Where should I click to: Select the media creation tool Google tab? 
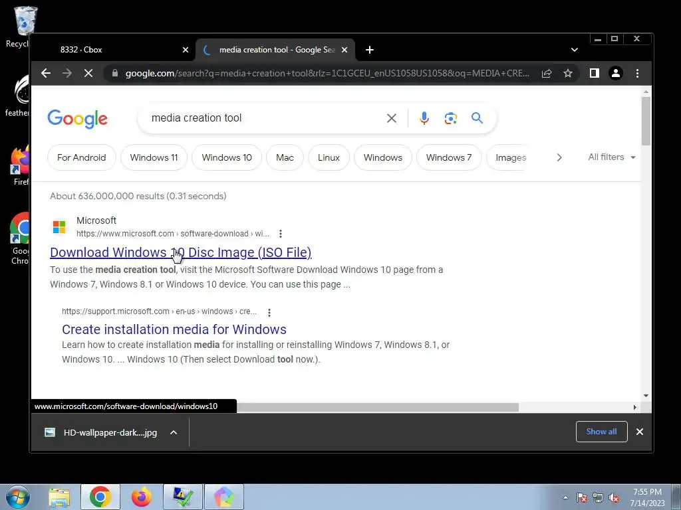[x=276, y=50]
